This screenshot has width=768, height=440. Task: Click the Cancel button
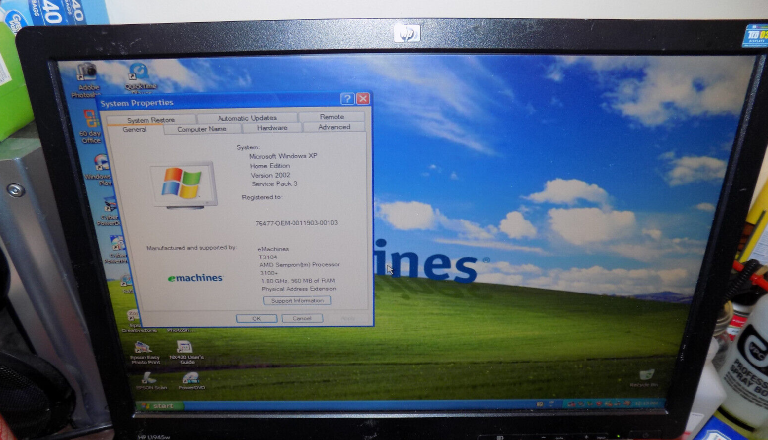302,318
